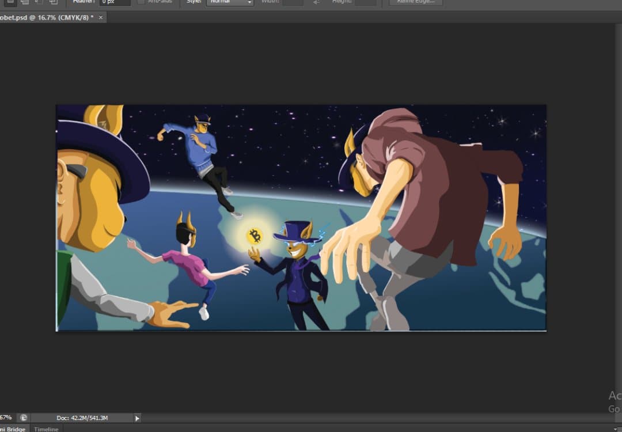Image resolution: width=622 pixels, height=432 pixels.
Task: Expand the status bar info arrow menu
Action: pyautogui.click(x=137, y=418)
